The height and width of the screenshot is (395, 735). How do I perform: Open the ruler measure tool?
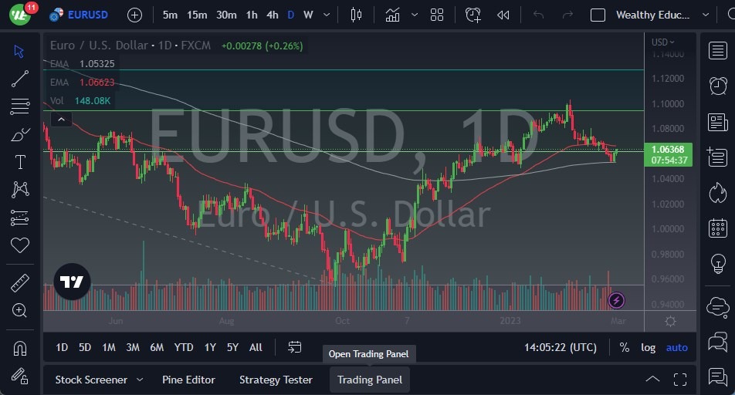20,283
